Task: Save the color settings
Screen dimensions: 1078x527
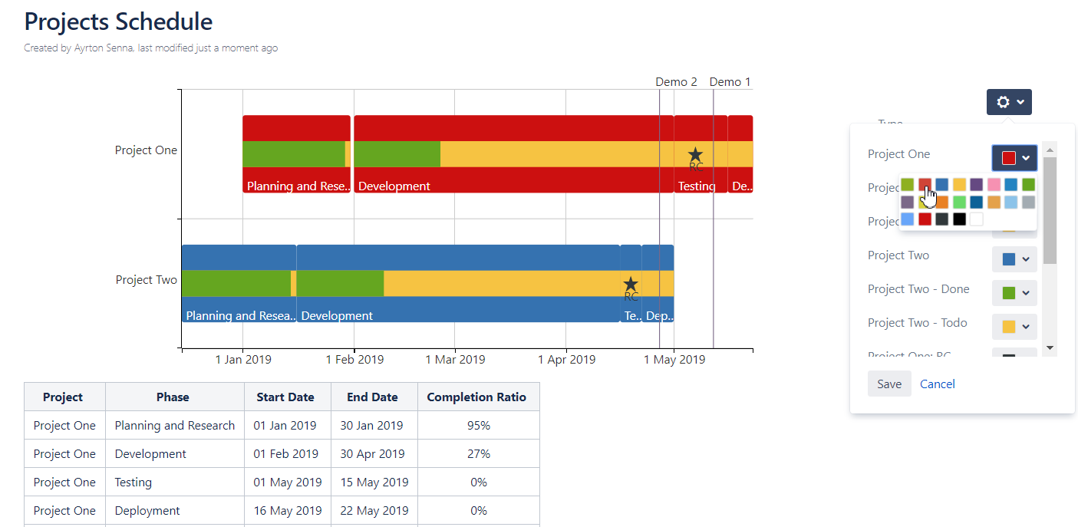Action: (889, 384)
